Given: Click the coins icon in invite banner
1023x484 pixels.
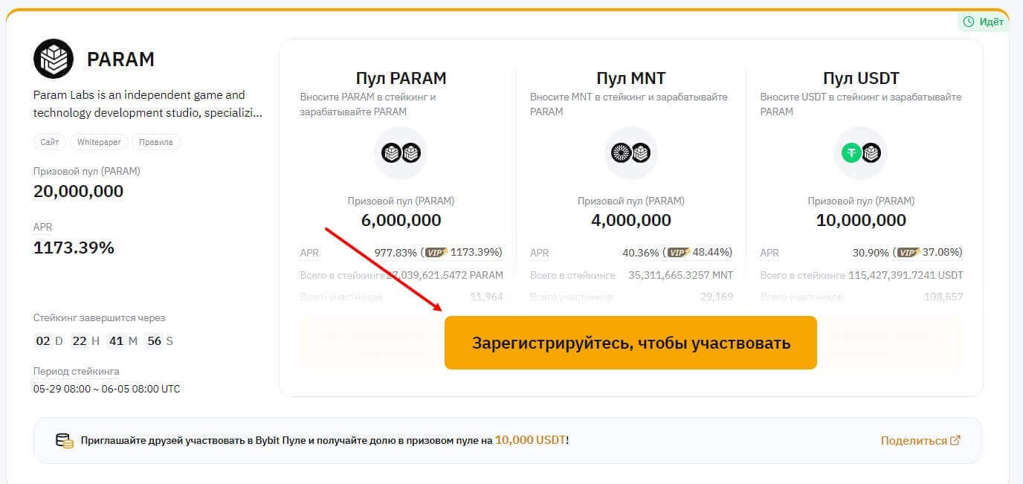Looking at the screenshot, I should coord(65,440).
